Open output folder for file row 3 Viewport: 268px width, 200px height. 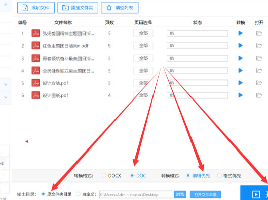[259, 58]
